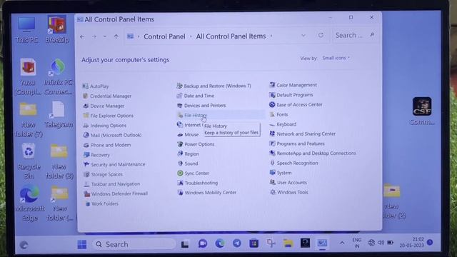Click the Up folder arrow

pyautogui.click(x=116, y=36)
